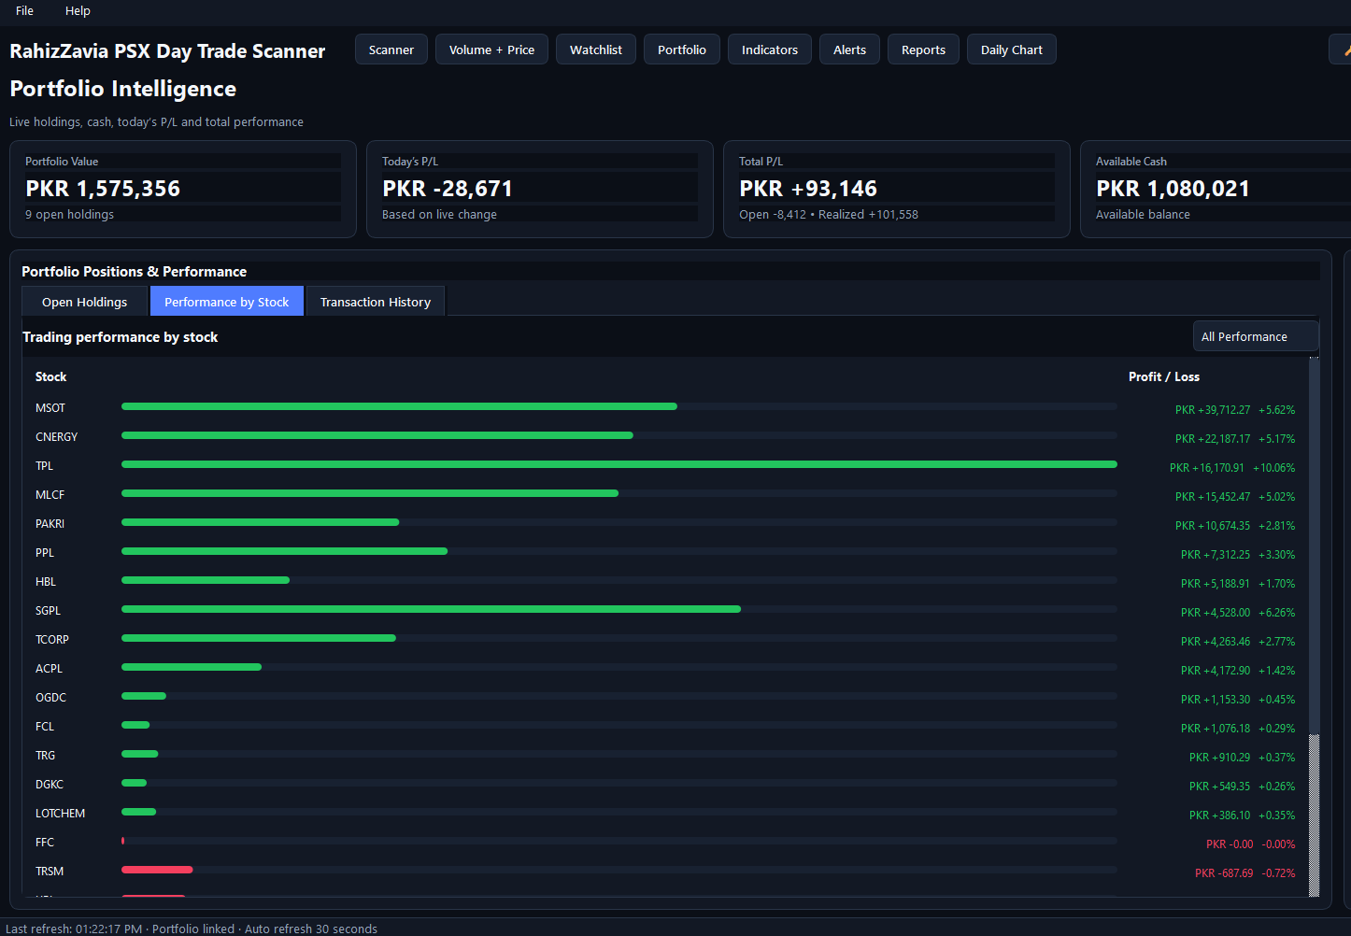The width and height of the screenshot is (1351, 936).
Task: Select the FFC stock label
Action: [x=45, y=843]
